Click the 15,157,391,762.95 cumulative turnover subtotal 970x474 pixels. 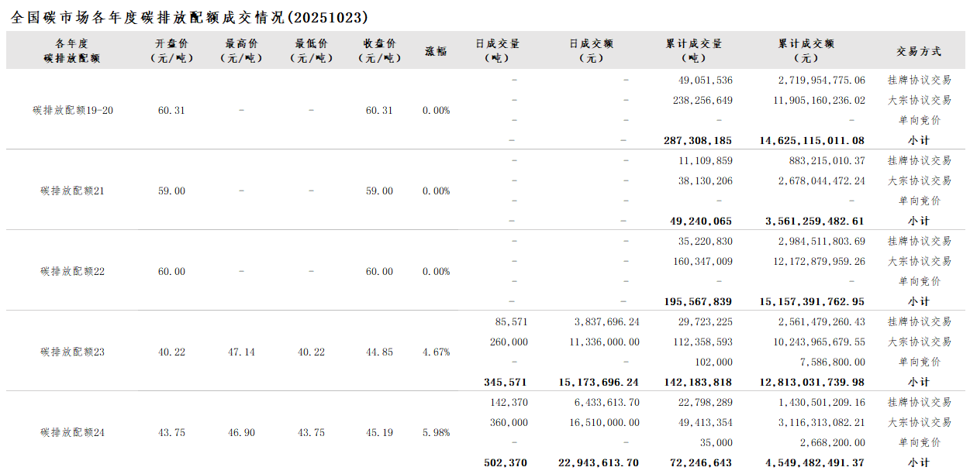point(812,301)
